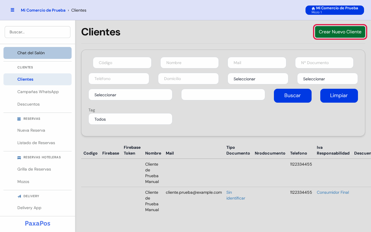This screenshot has width=371, height=232.
Task: Open the Consumidor Final link
Action: pyautogui.click(x=333, y=192)
